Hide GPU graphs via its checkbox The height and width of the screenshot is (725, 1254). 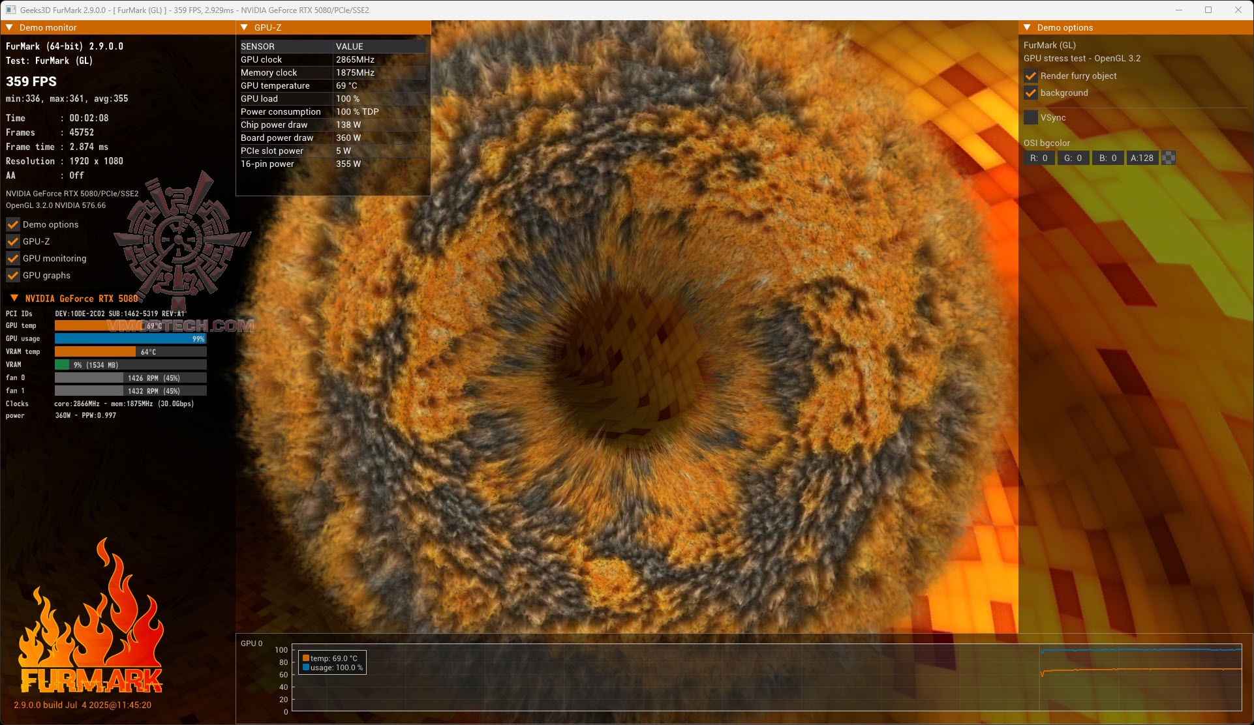(12, 275)
